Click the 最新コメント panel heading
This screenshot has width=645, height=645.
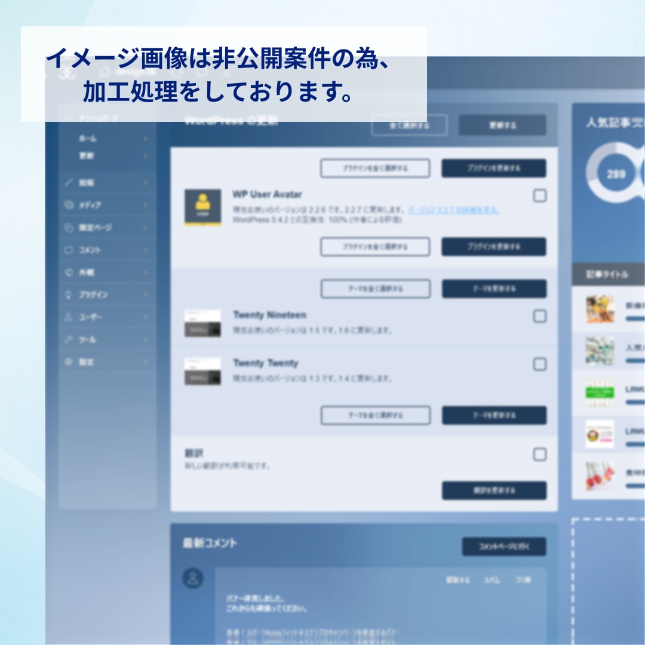[x=210, y=543]
